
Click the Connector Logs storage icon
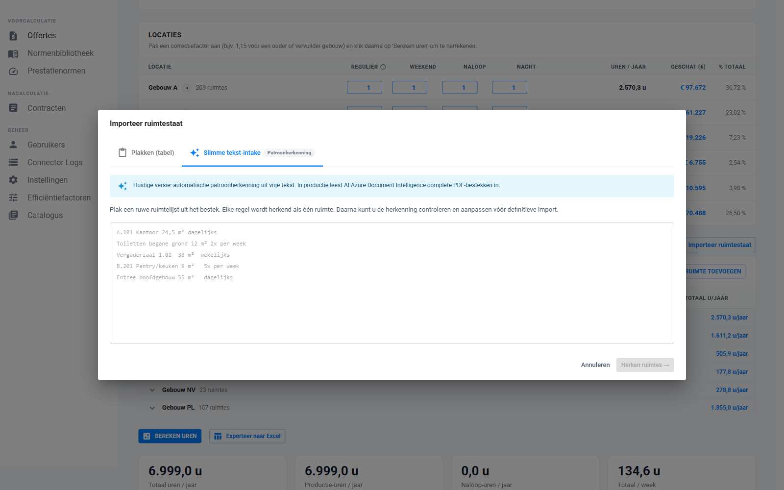tap(13, 162)
